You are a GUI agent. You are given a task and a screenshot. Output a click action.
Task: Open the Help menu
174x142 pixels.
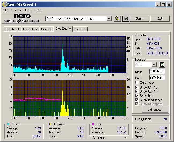click(38, 10)
